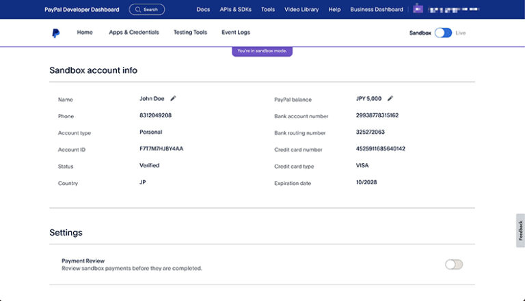
Task: Go to the Home tab
Action: coord(85,33)
